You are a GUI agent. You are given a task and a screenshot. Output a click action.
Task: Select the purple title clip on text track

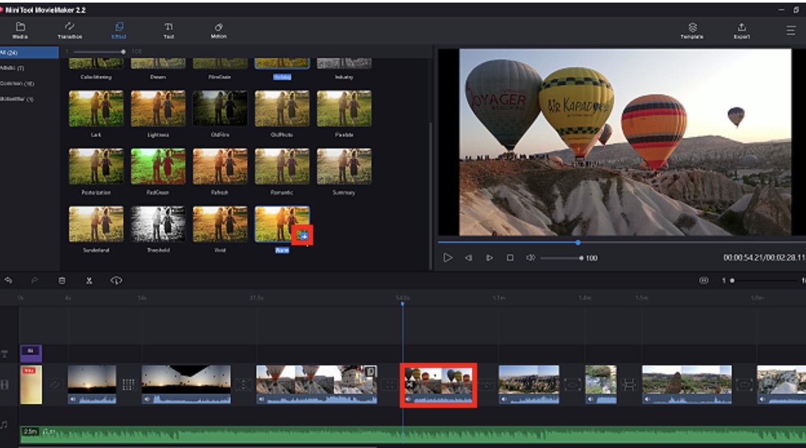[31, 353]
